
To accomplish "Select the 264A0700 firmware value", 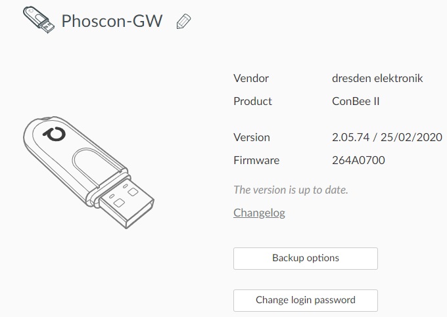I will (358, 161).
